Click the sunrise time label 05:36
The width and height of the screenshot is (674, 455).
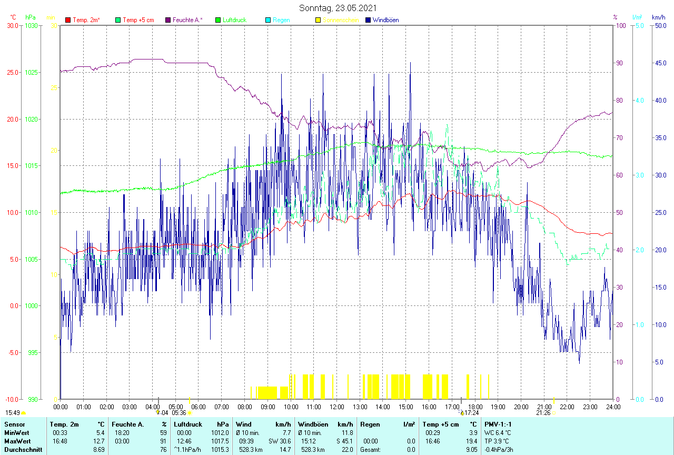pyautogui.click(x=179, y=413)
